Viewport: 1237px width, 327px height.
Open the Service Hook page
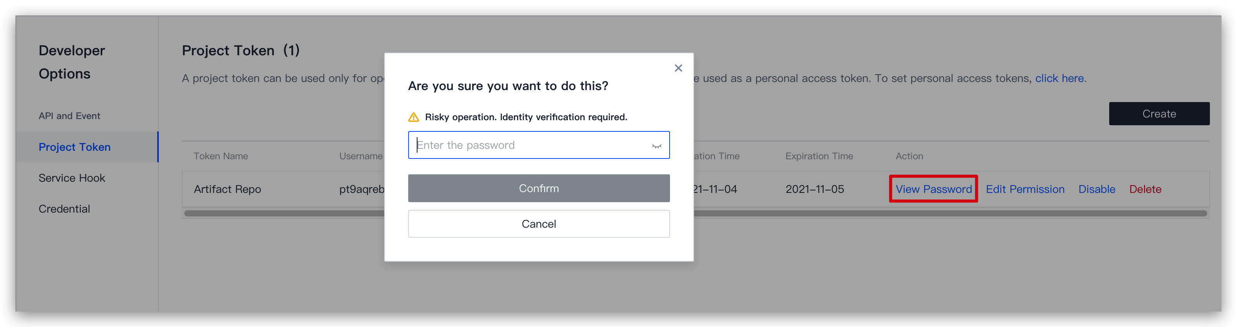pyautogui.click(x=72, y=178)
